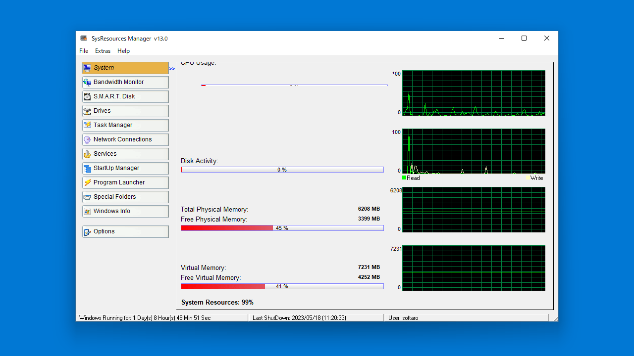Close the SysResources Manager window
This screenshot has width=634, height=356.
point(547,38)
